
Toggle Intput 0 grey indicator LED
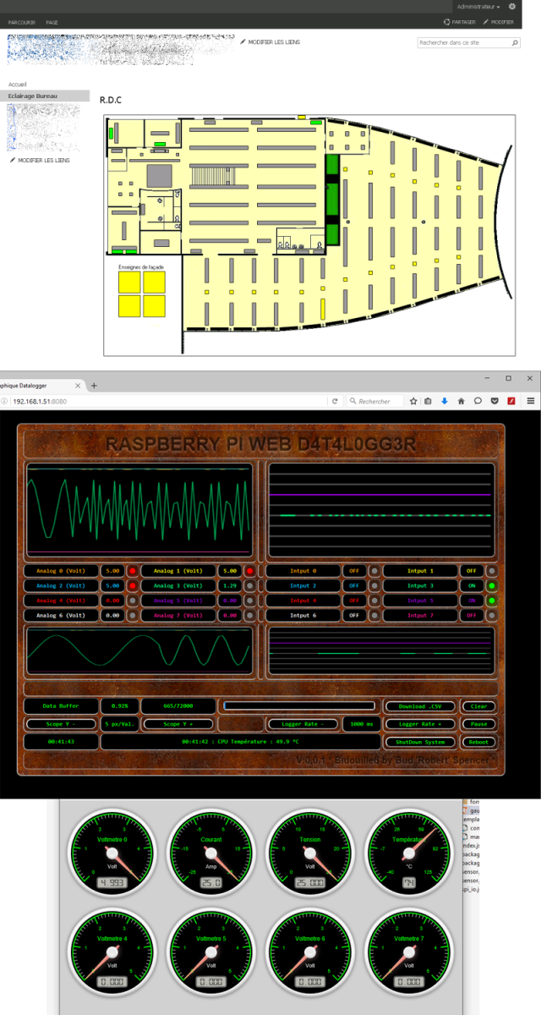(x=374, y=571)
